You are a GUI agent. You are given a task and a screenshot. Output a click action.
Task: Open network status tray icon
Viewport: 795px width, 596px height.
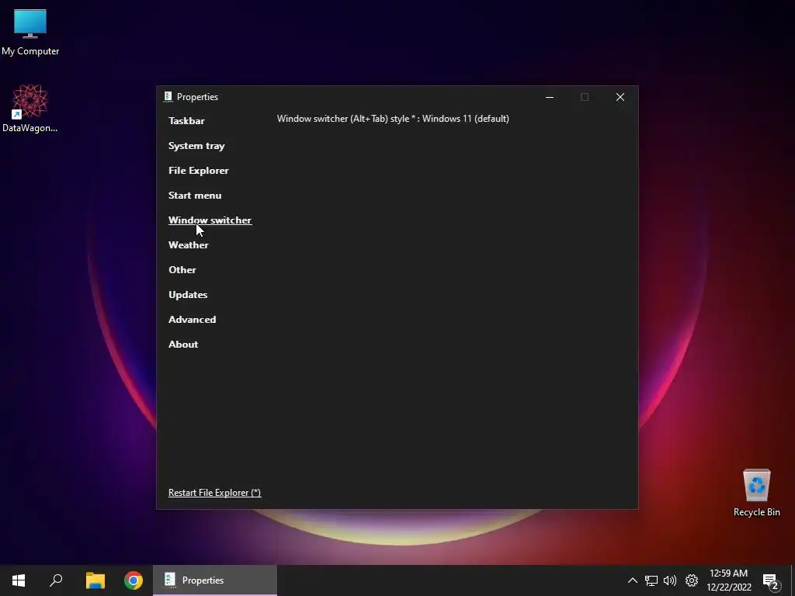coord(651,580)
